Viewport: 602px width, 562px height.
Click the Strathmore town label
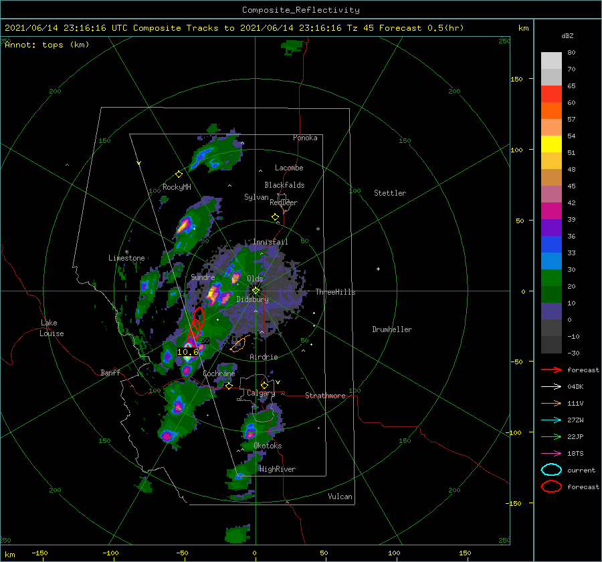point(325,396)
